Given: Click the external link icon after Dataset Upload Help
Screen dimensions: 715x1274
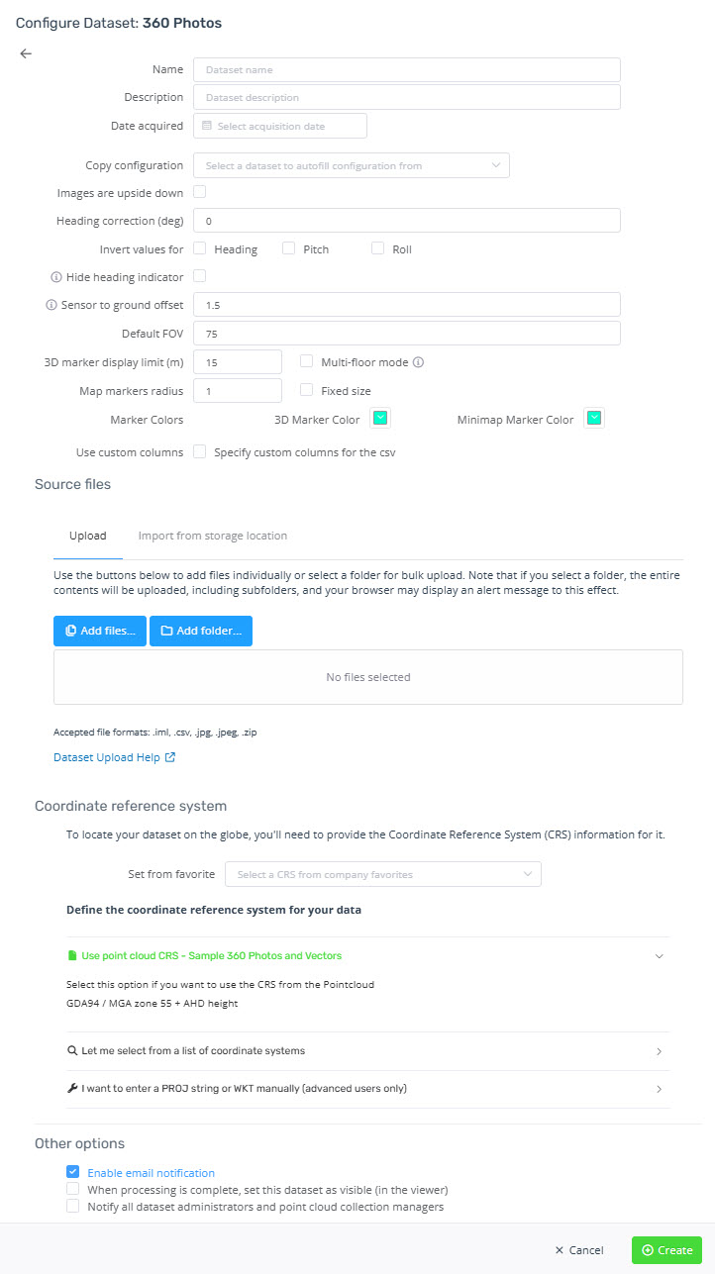Looking at the screenshot, I should click(x=170, y=758).
